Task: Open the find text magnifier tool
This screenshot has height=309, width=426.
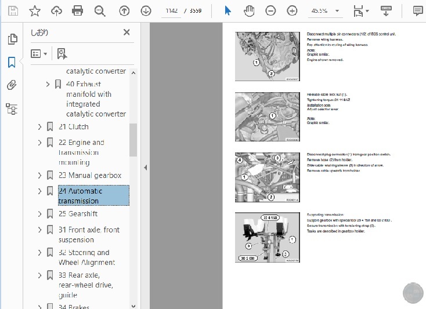Action: point(100,11)
